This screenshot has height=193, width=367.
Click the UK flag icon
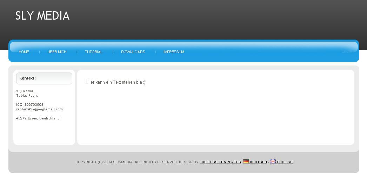[x=273, y=161]
